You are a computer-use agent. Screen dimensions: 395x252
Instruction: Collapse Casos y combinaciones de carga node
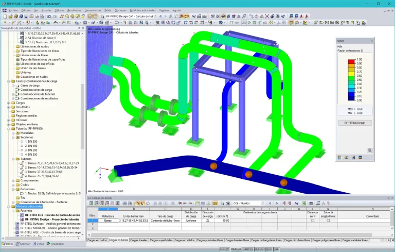click(x=9, y=81)
